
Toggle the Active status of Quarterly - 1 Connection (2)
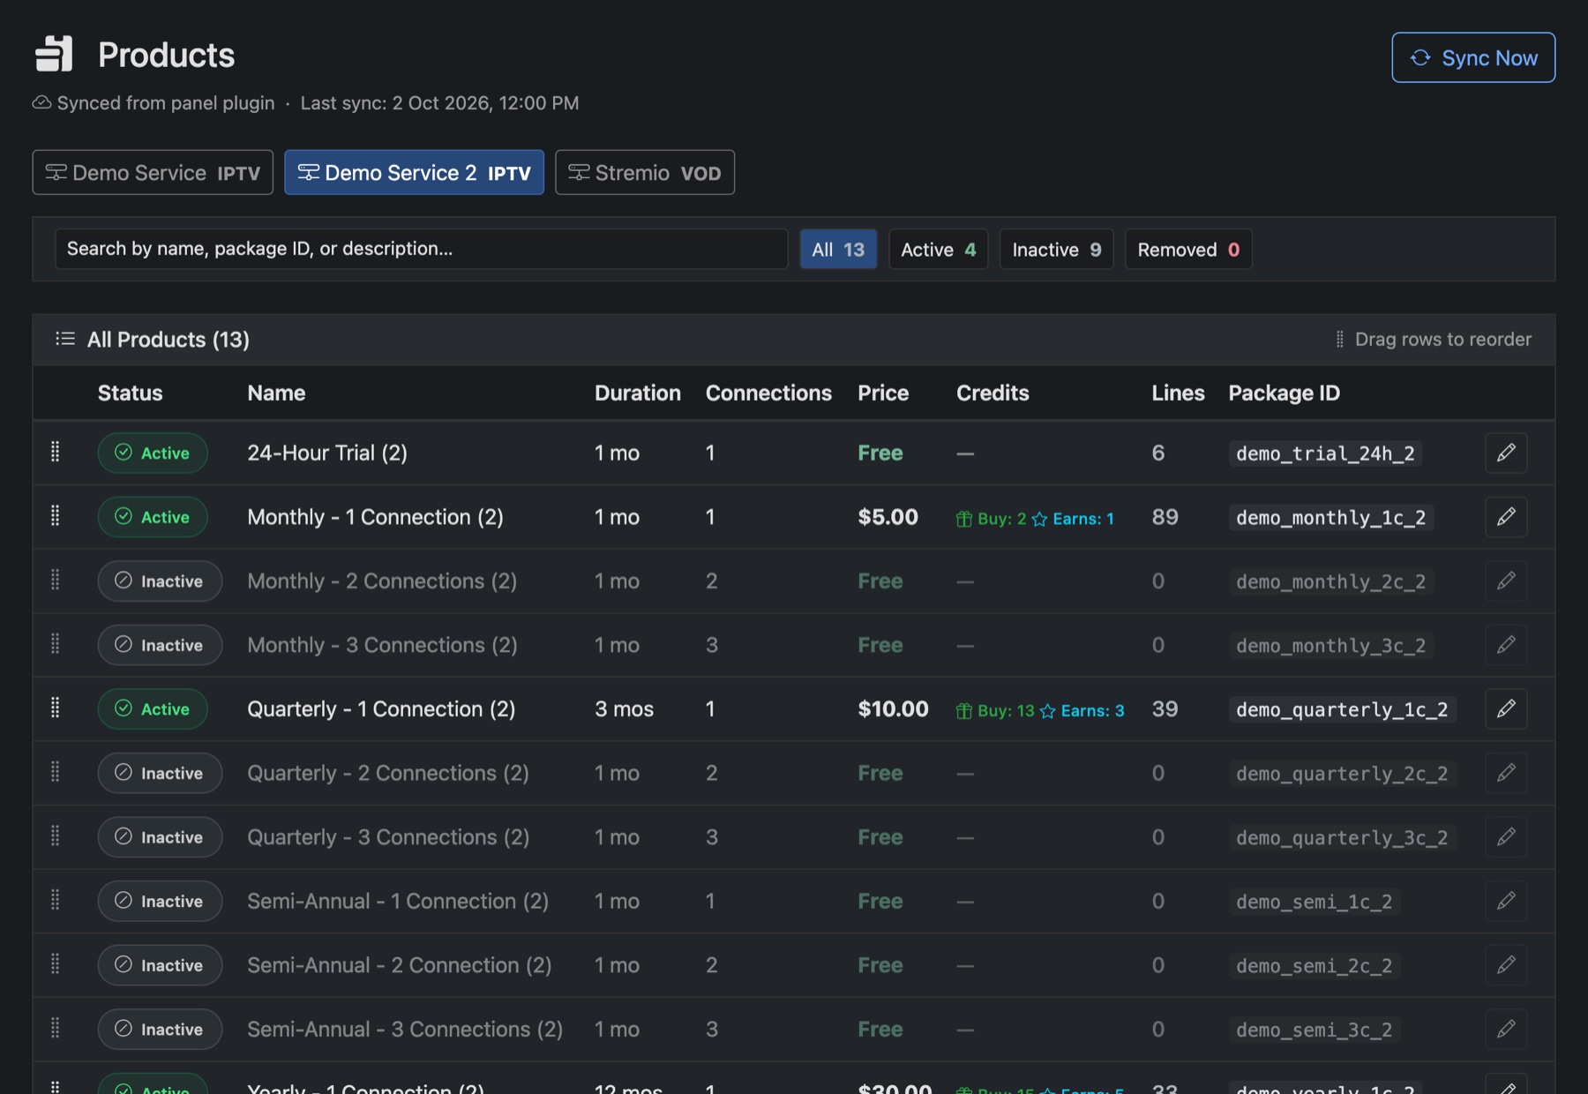[x=153, y=709]
